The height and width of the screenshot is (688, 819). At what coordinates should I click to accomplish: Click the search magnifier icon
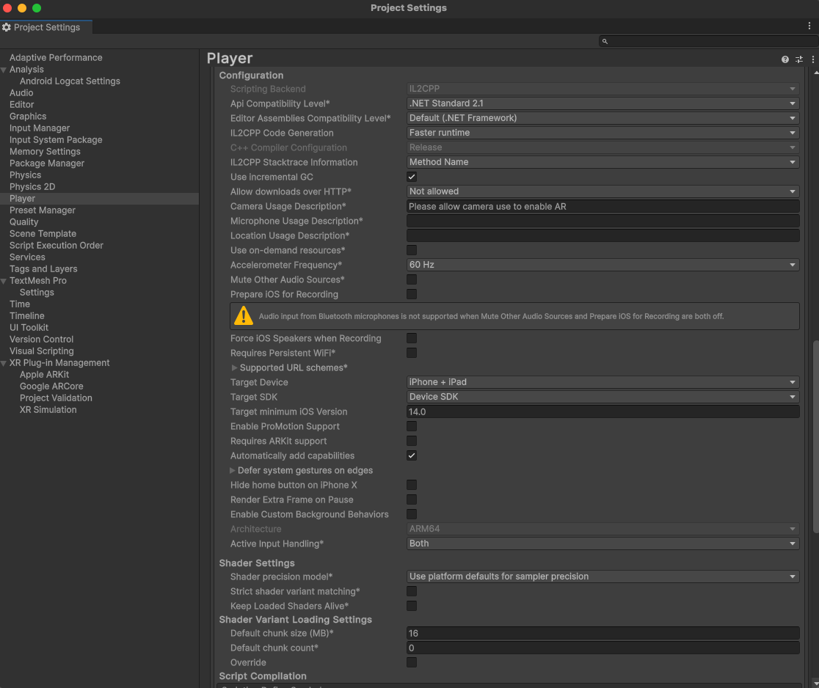(x=605, y=42)
